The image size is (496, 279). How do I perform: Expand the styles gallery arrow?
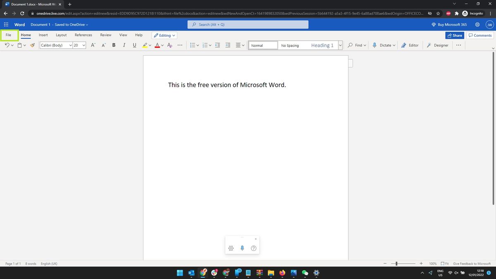coord(340,45)
